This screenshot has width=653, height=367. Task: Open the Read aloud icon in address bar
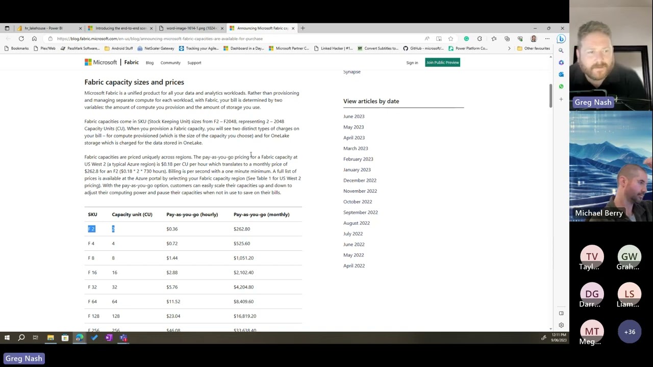click(427, 39)
